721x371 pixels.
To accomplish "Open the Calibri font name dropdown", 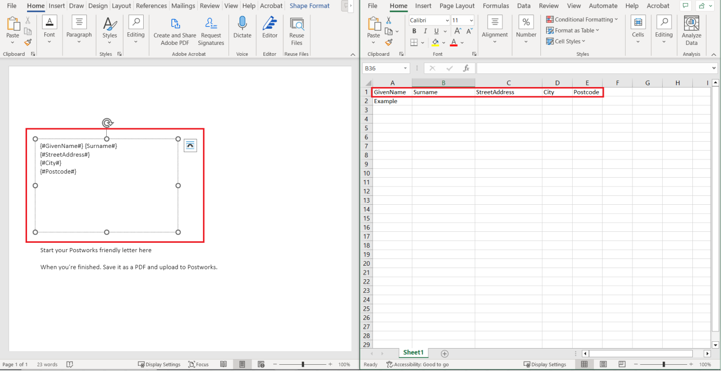I will [x=446, y=20].
